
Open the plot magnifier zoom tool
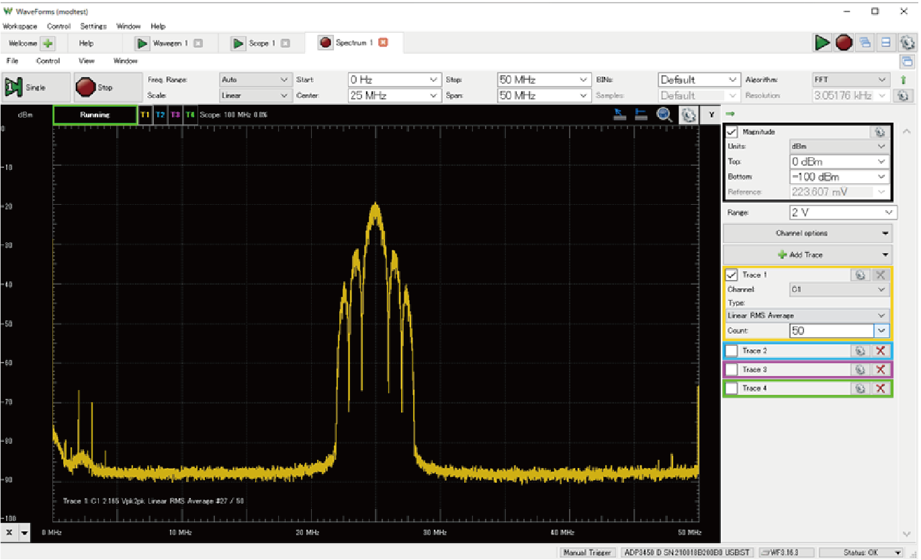[664, 115]
